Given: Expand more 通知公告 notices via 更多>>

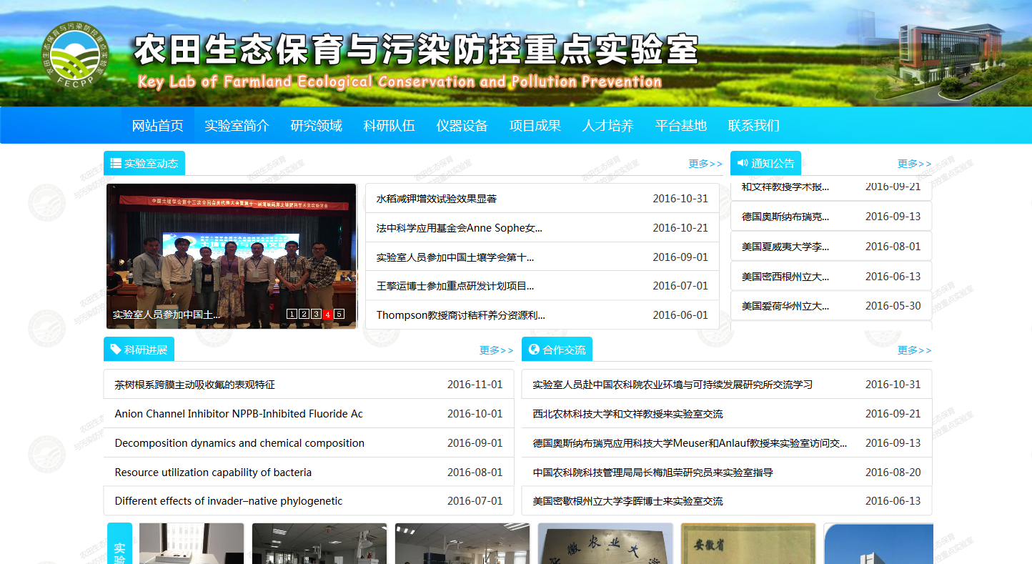Looking at the screenshot, I should (914, 164).
